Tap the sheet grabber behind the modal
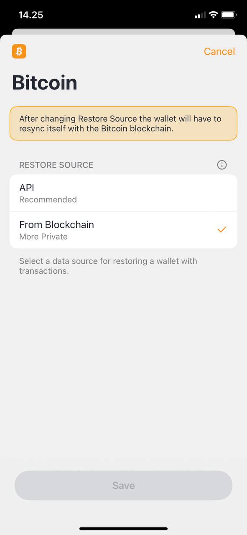This screenshot has height=535, width=247. [x=123, y=32]
